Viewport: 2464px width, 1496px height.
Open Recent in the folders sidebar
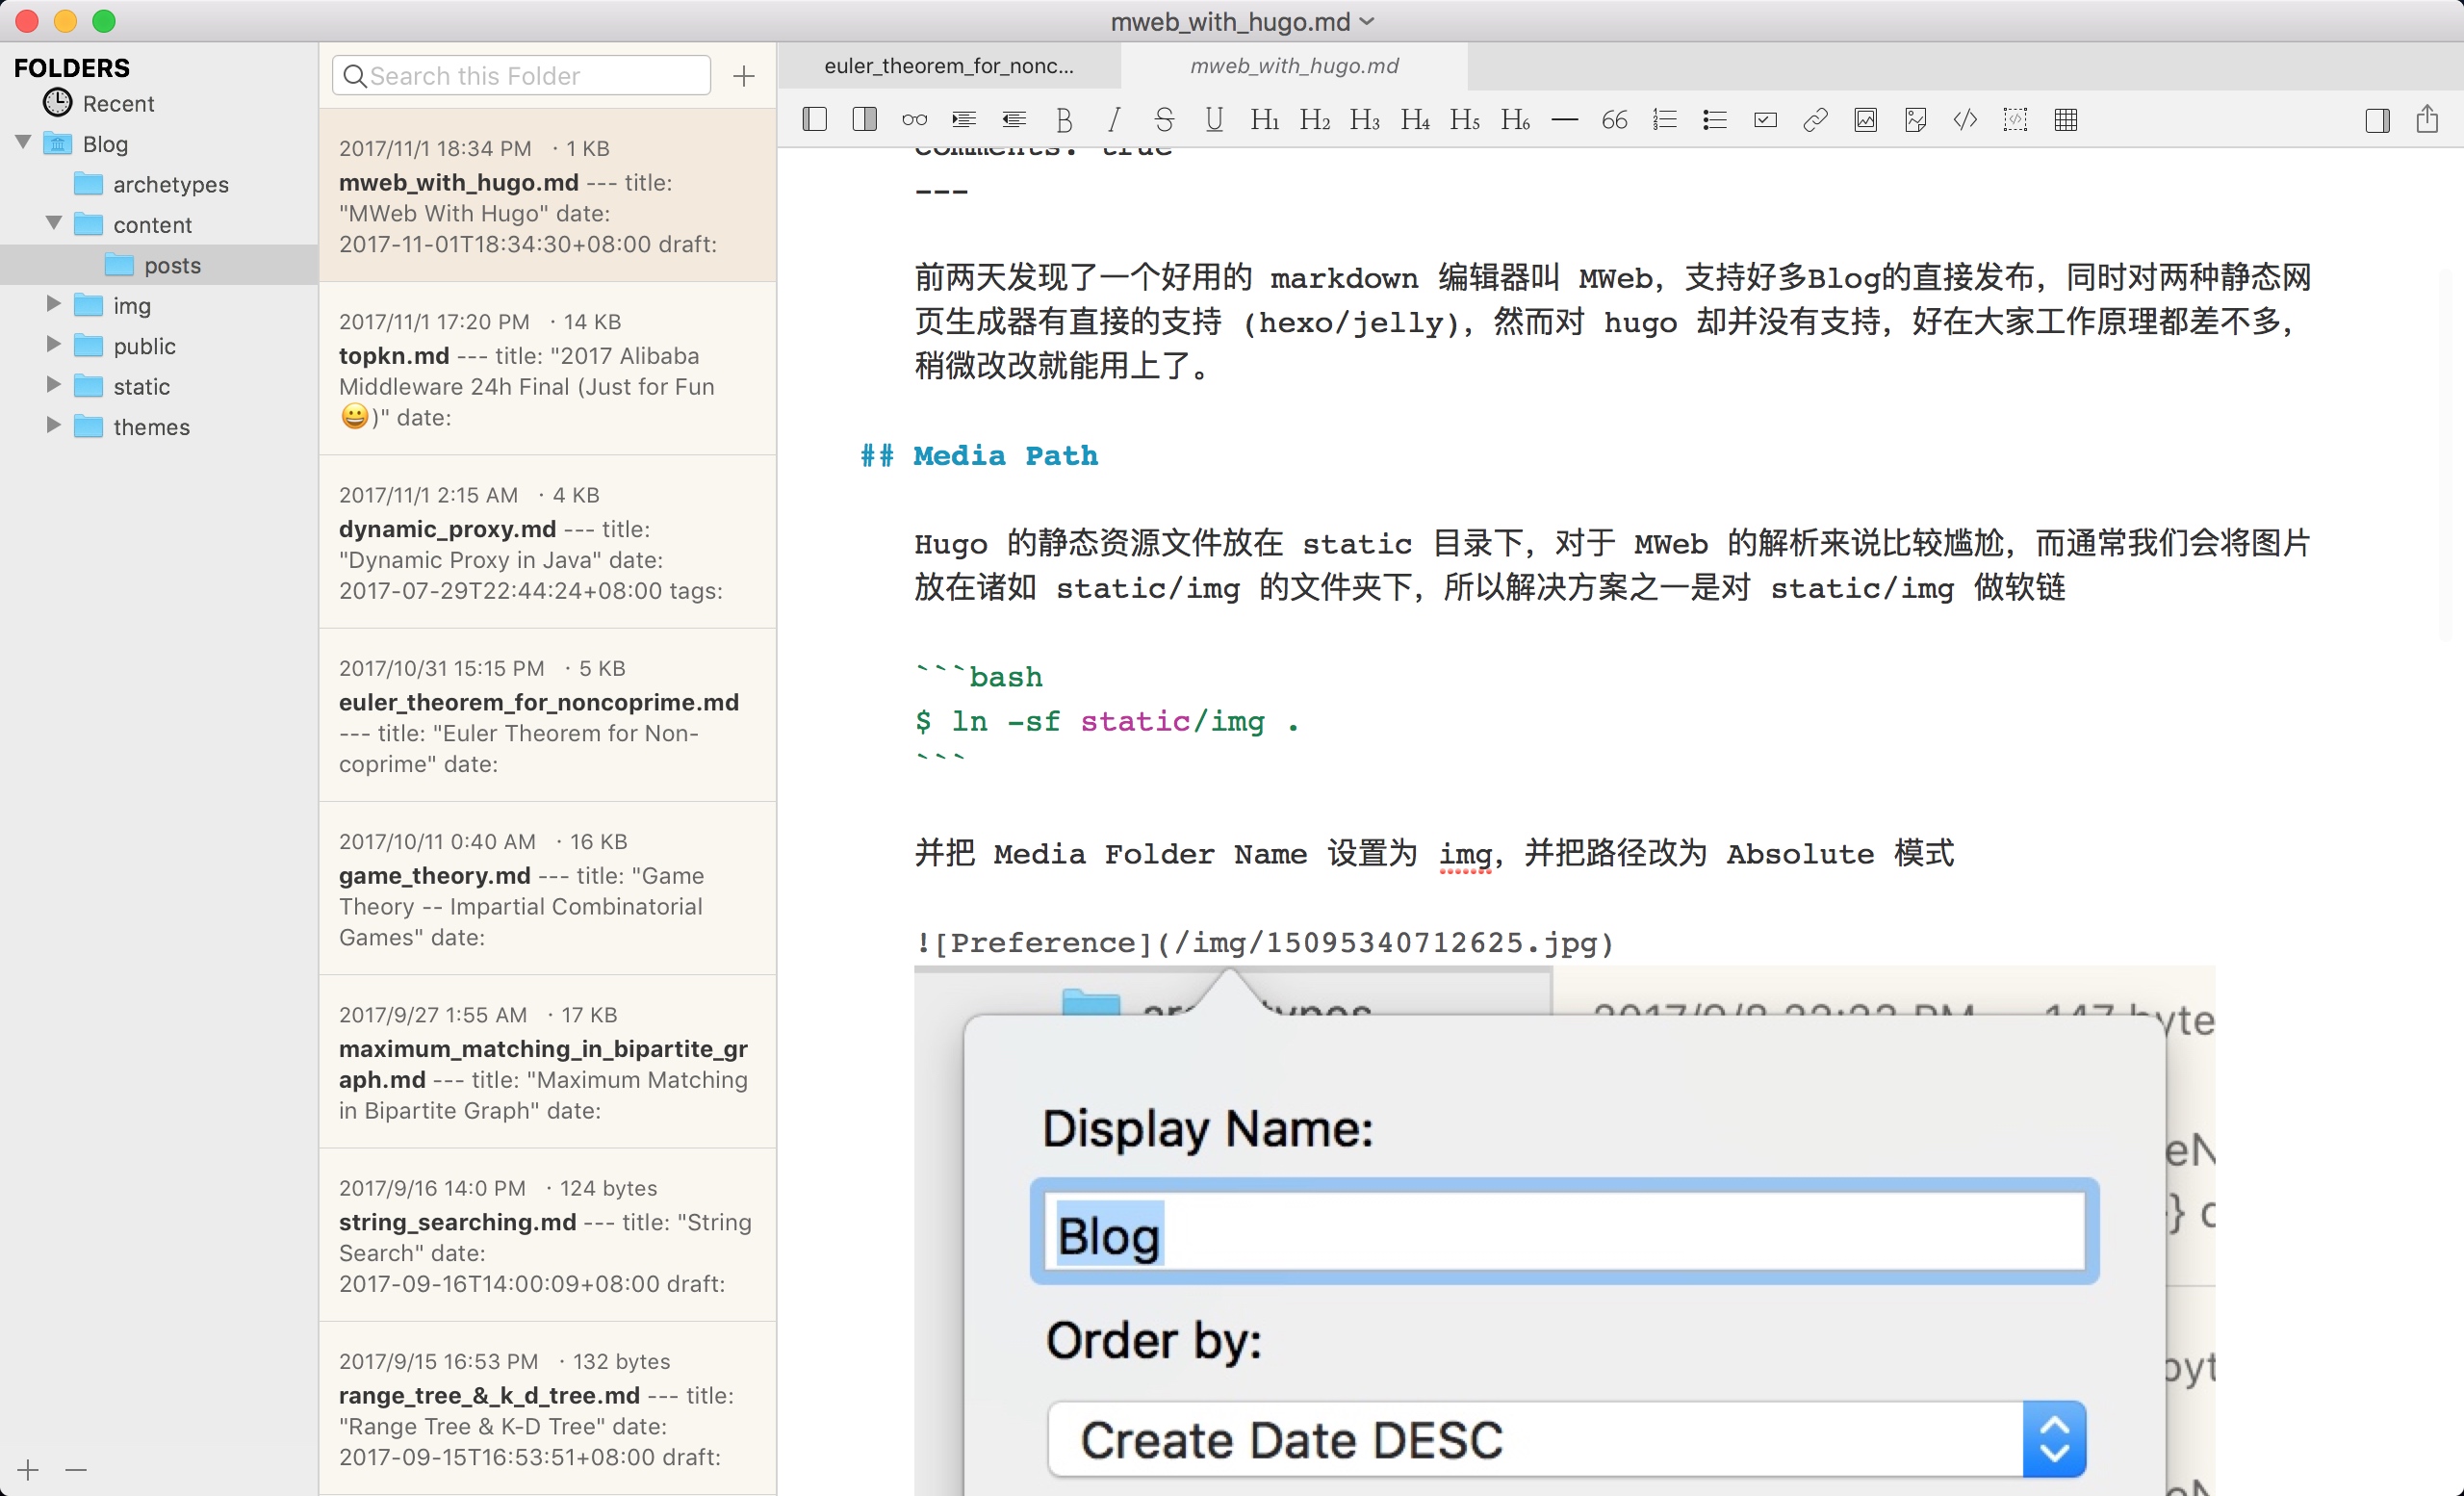[x=117, y=103]
